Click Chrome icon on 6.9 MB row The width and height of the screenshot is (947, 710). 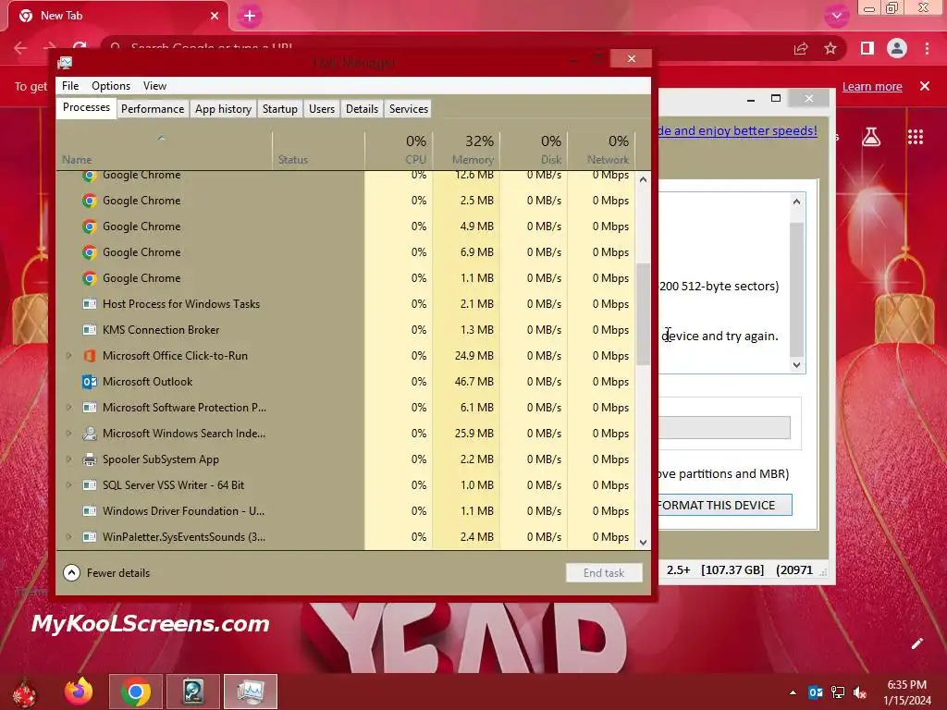click(x=90, y=252)
